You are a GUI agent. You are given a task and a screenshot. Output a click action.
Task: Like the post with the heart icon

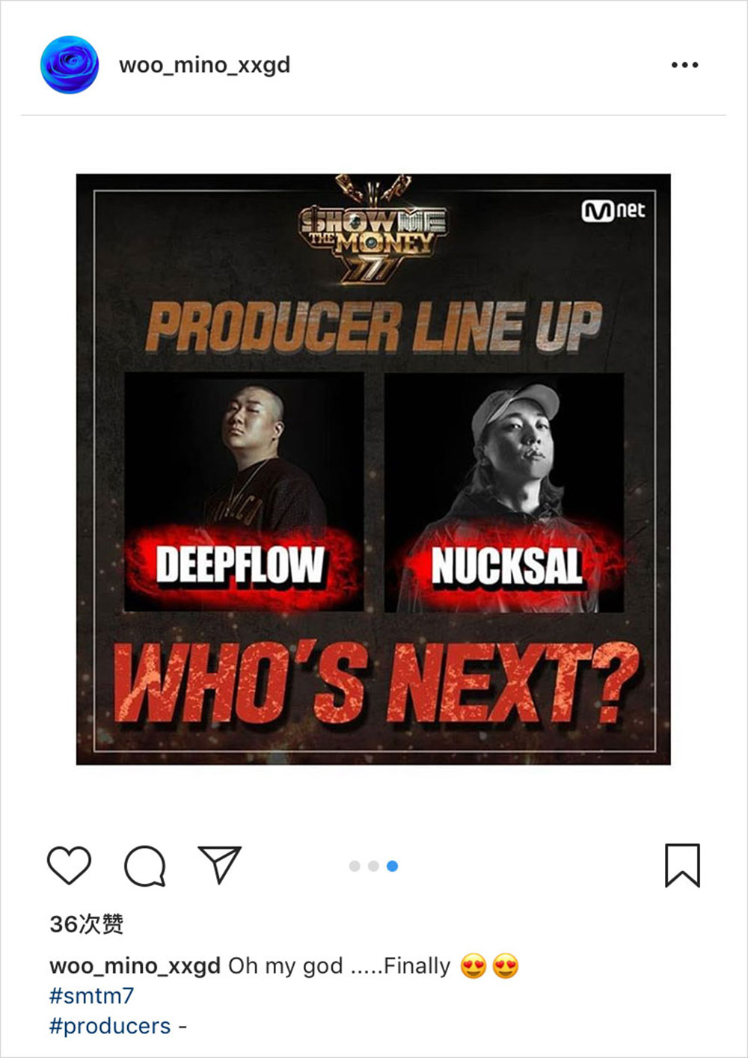[69, 865]
